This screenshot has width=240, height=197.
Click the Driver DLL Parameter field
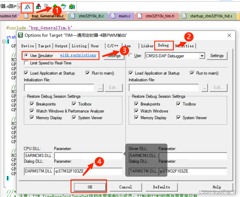tap(193, 156)
